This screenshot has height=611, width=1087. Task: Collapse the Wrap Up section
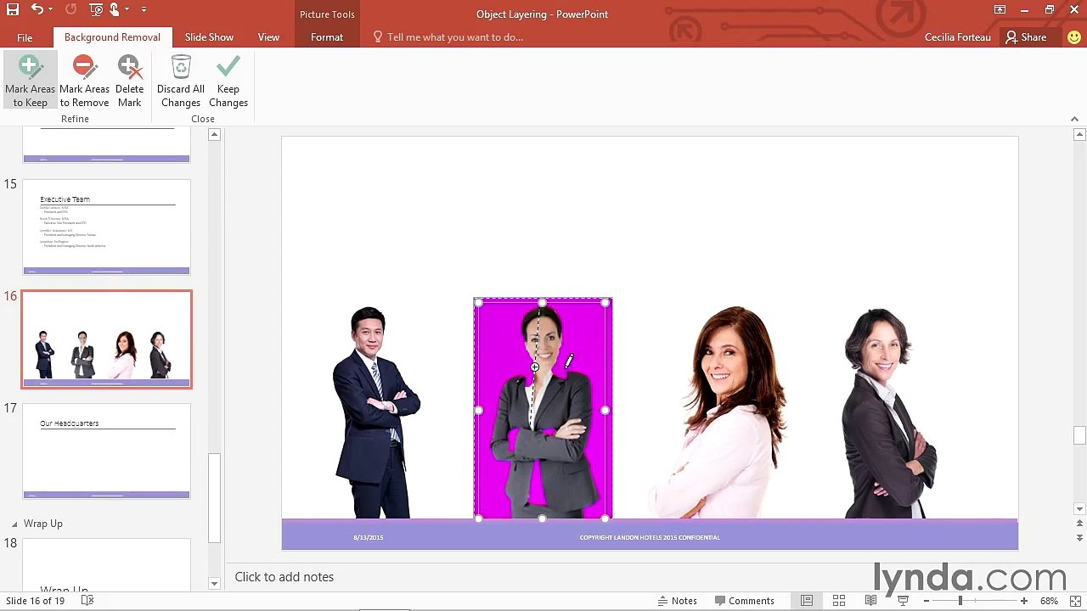(x=14, y=524)
